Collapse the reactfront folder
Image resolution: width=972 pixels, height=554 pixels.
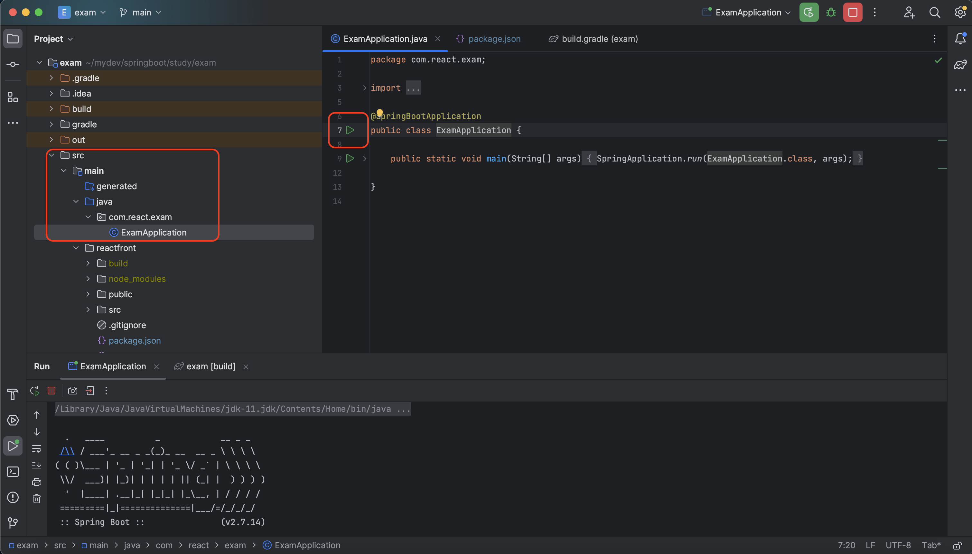click(x=76, y=248)
